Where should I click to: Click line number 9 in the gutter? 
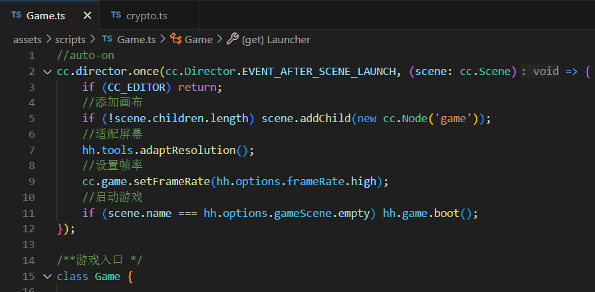pyautogui.click(x=31, y=181)
